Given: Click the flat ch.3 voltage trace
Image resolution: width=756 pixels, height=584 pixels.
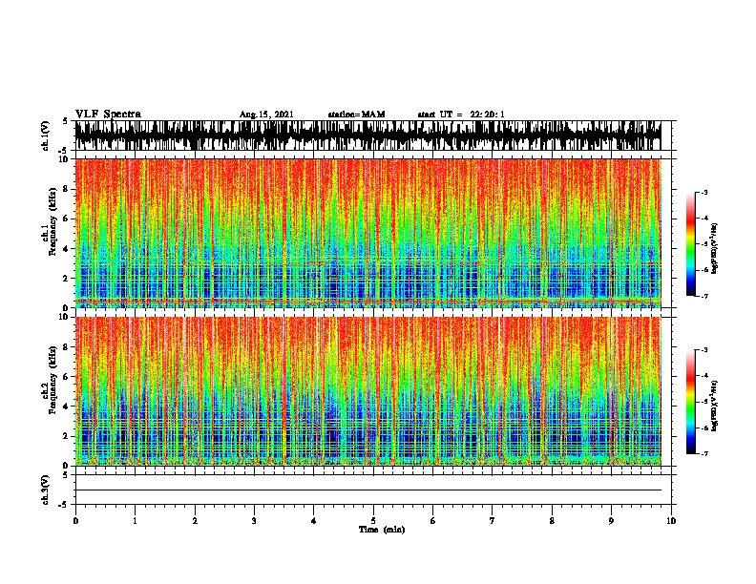Looking at the screenshot, I should click(367, 490).
